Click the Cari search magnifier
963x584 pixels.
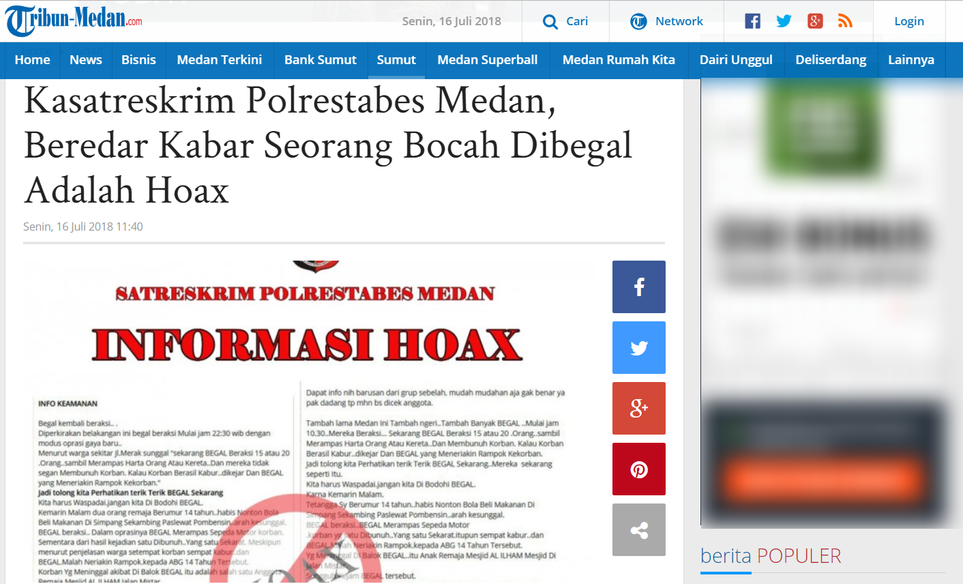coord(550,22)
